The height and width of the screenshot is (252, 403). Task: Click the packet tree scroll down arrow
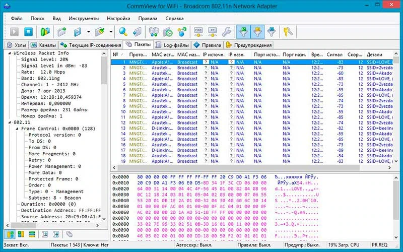click(104, 219)
